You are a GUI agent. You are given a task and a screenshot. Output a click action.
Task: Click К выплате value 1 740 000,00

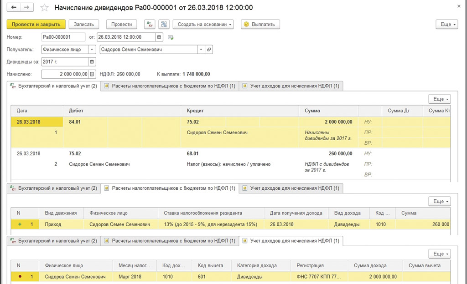coord(196,74)
